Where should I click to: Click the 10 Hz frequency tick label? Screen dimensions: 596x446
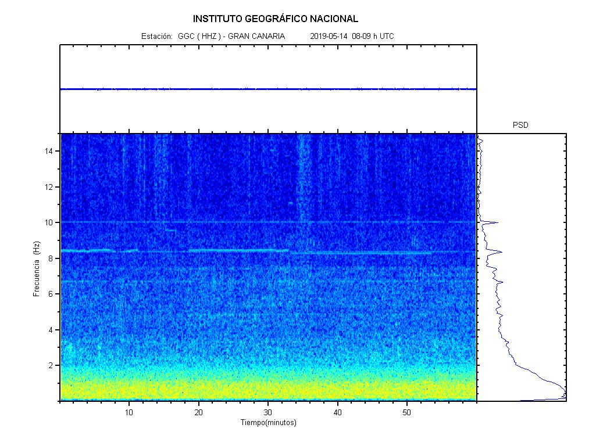(49, 222)
